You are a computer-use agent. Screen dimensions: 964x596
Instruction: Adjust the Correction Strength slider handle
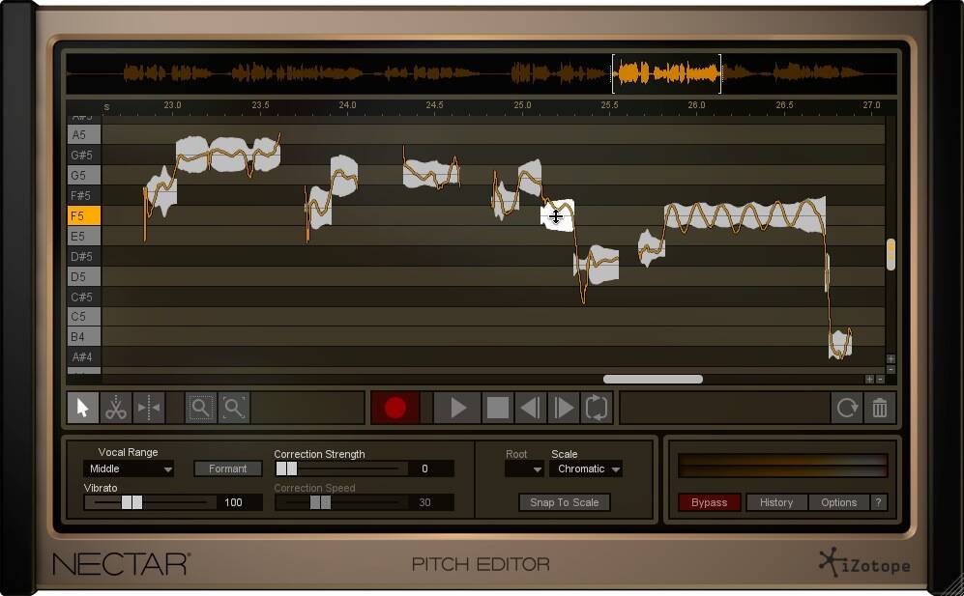[x=286, y=468]
